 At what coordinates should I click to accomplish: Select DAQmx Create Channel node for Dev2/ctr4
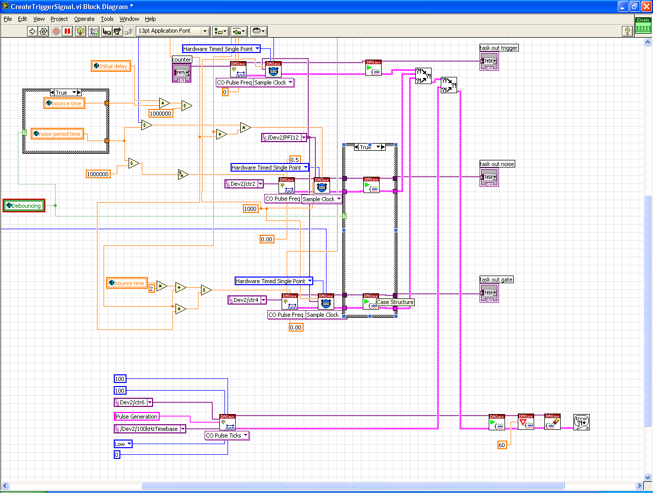pyautogui.click(x=290, y=302)
